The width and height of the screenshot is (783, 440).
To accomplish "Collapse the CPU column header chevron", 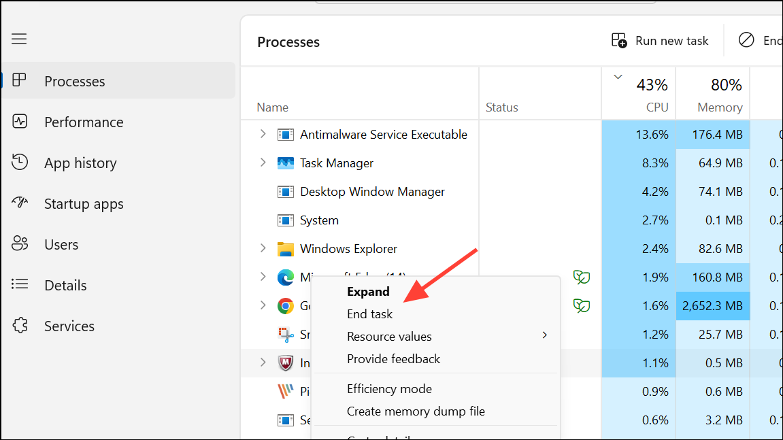I will 618,77.
